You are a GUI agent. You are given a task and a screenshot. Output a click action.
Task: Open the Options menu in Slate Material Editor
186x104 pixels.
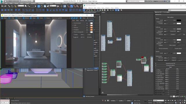tap(107, 8)
